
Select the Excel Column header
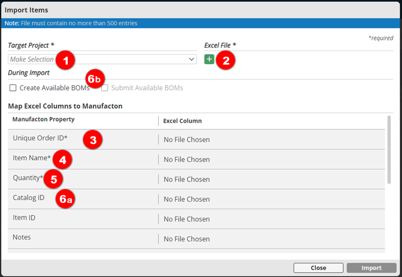tap(182, 121)
